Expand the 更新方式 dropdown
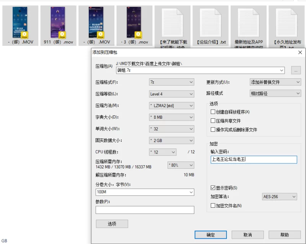 click(275, 82)
